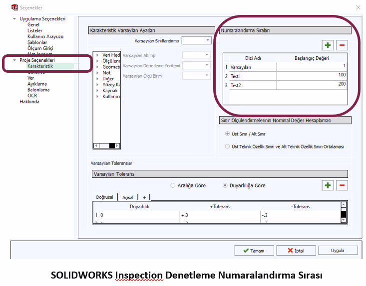Switch to Açısal tolerance tab
The width and height of the screenshot is (366, 286).
pos(128,197)
